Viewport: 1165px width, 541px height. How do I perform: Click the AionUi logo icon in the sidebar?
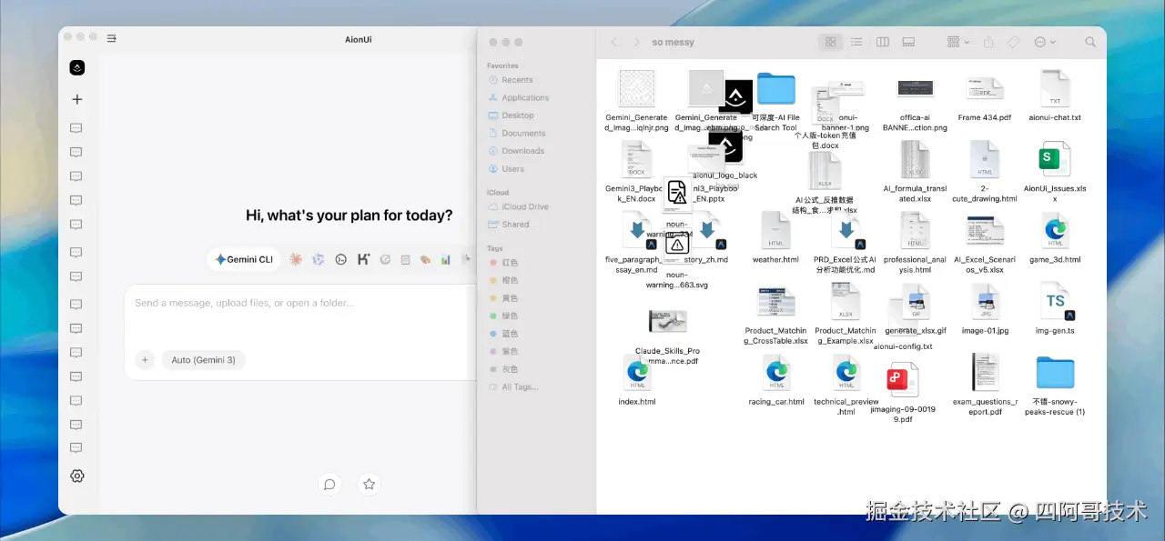pyautogui.click(x=77, y=67)
